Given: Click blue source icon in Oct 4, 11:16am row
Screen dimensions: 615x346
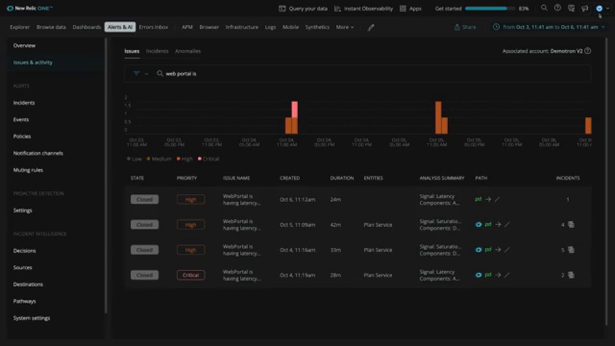Looking at the screenshot, I should pyautogui.click(x=478, y=250).
